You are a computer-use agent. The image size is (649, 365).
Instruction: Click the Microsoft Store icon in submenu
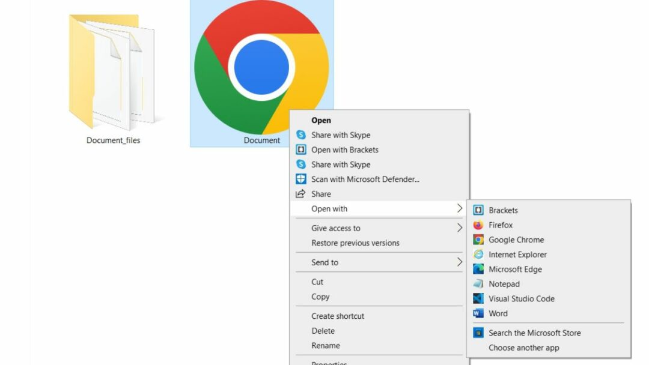click(478, 333)
